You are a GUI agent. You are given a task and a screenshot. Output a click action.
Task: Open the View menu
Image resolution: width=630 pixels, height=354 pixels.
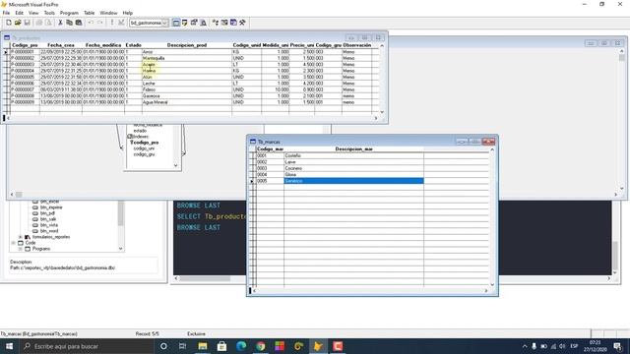pos(33,13)
